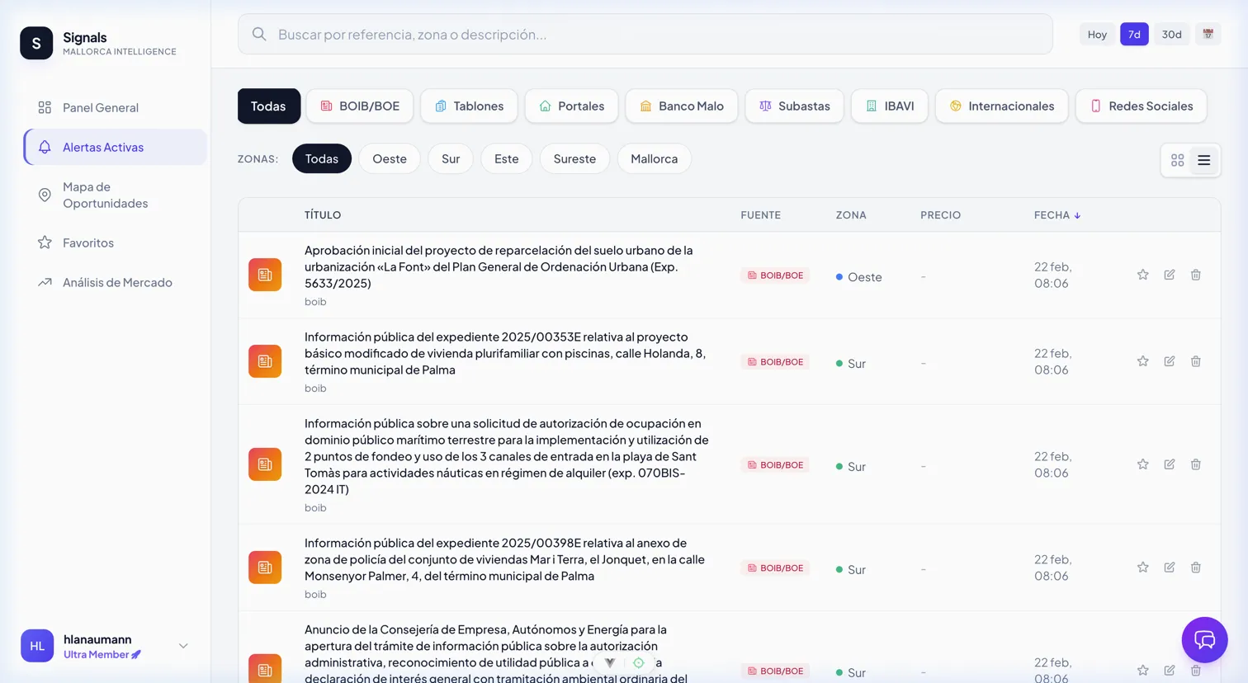The image size is (1248, 683).
Task: Delete the Sant Tomàs playa alert
Action: click(x=1195, y=464)
